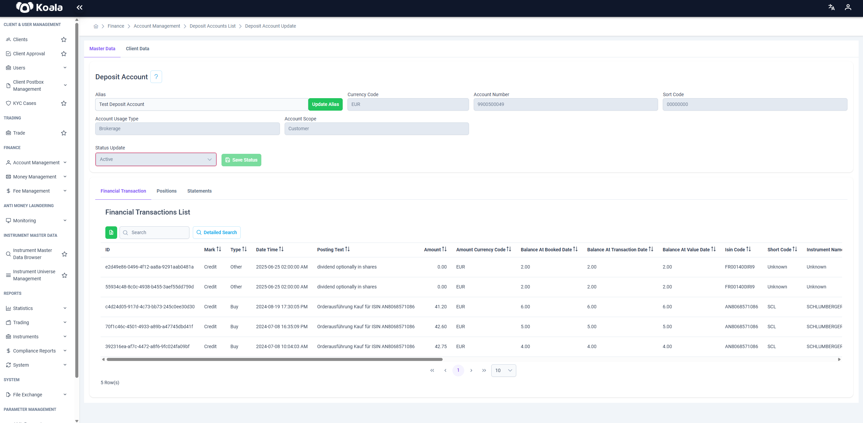Go to Account Management breadcrumb link
The width and height of the screenshot is (863, 423).
point(157,26)
